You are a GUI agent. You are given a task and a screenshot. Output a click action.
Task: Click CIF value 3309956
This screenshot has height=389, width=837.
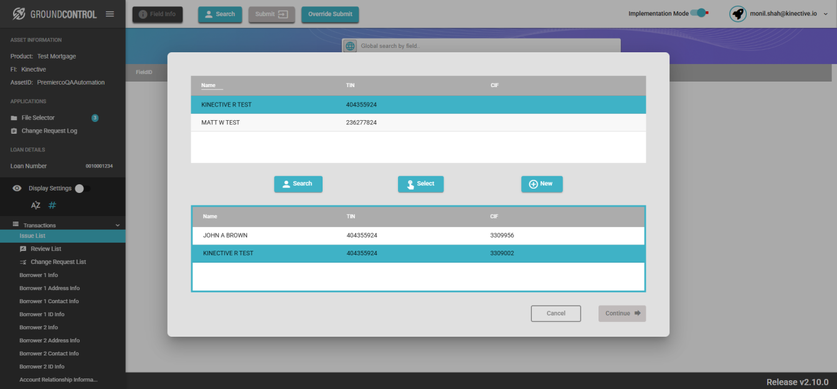point(502,236)
